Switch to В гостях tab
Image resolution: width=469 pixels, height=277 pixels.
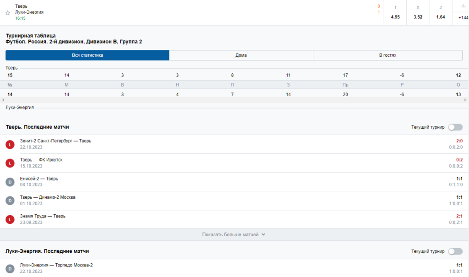(387, 55)
